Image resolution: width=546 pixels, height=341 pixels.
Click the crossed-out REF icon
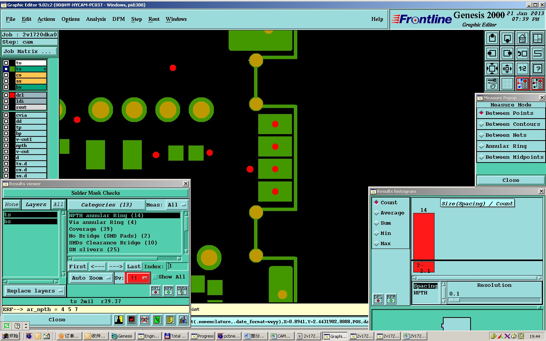(x=144, y=320)
